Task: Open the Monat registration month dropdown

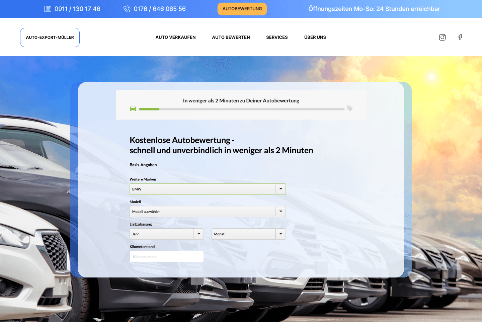Action: (x=249, y=234)
